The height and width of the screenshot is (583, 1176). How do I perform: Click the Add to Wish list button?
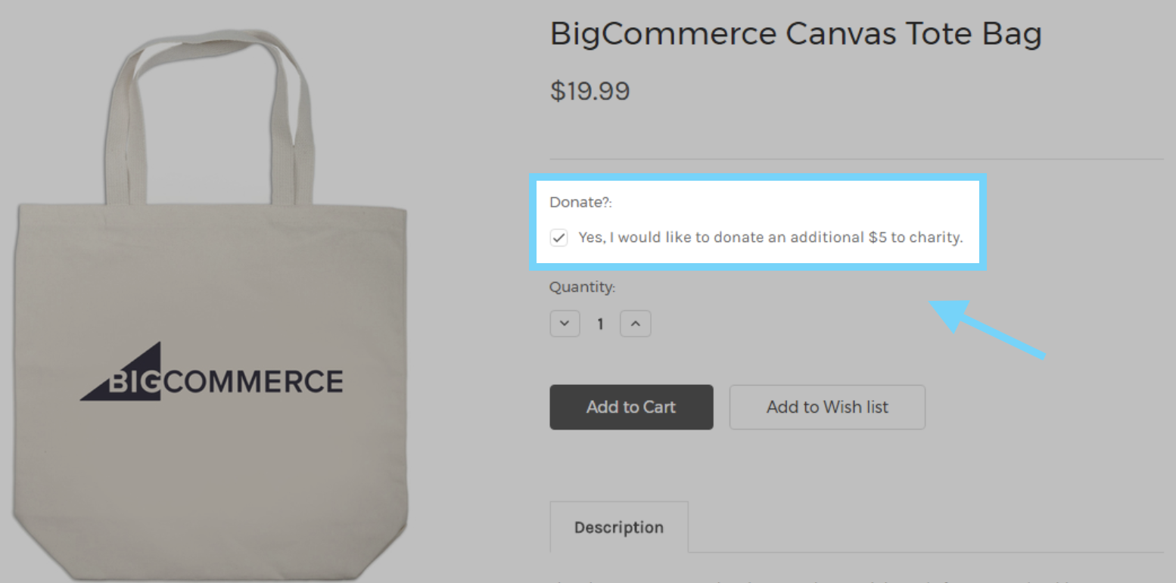click(x=826, y=407)
